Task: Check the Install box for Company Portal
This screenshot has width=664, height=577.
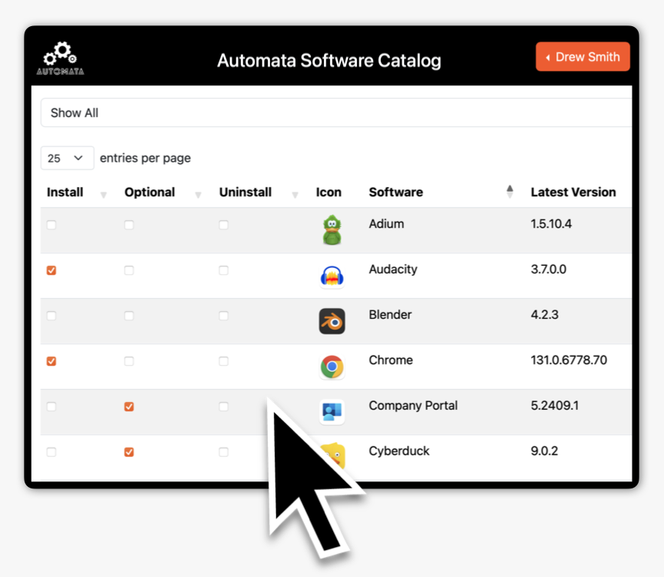Action: click(x=52, y=407)
